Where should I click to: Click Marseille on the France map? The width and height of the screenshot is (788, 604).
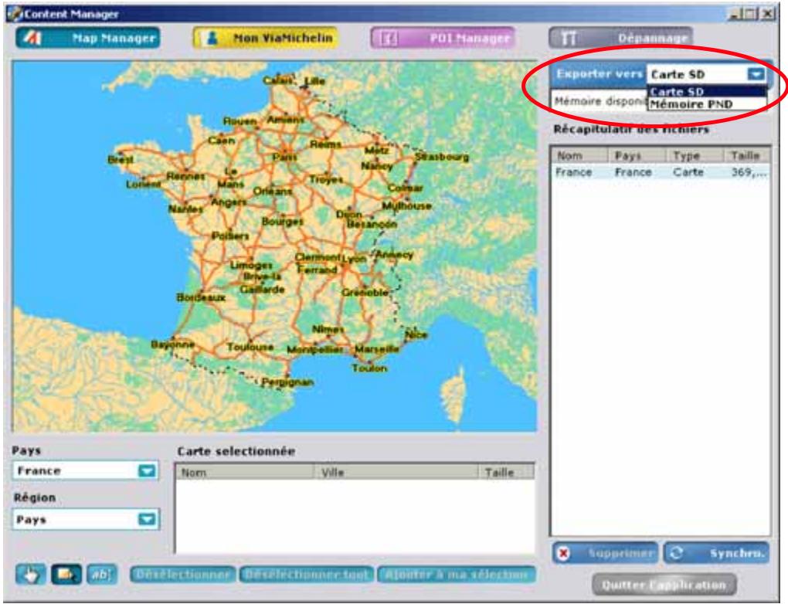coord(376,349)
